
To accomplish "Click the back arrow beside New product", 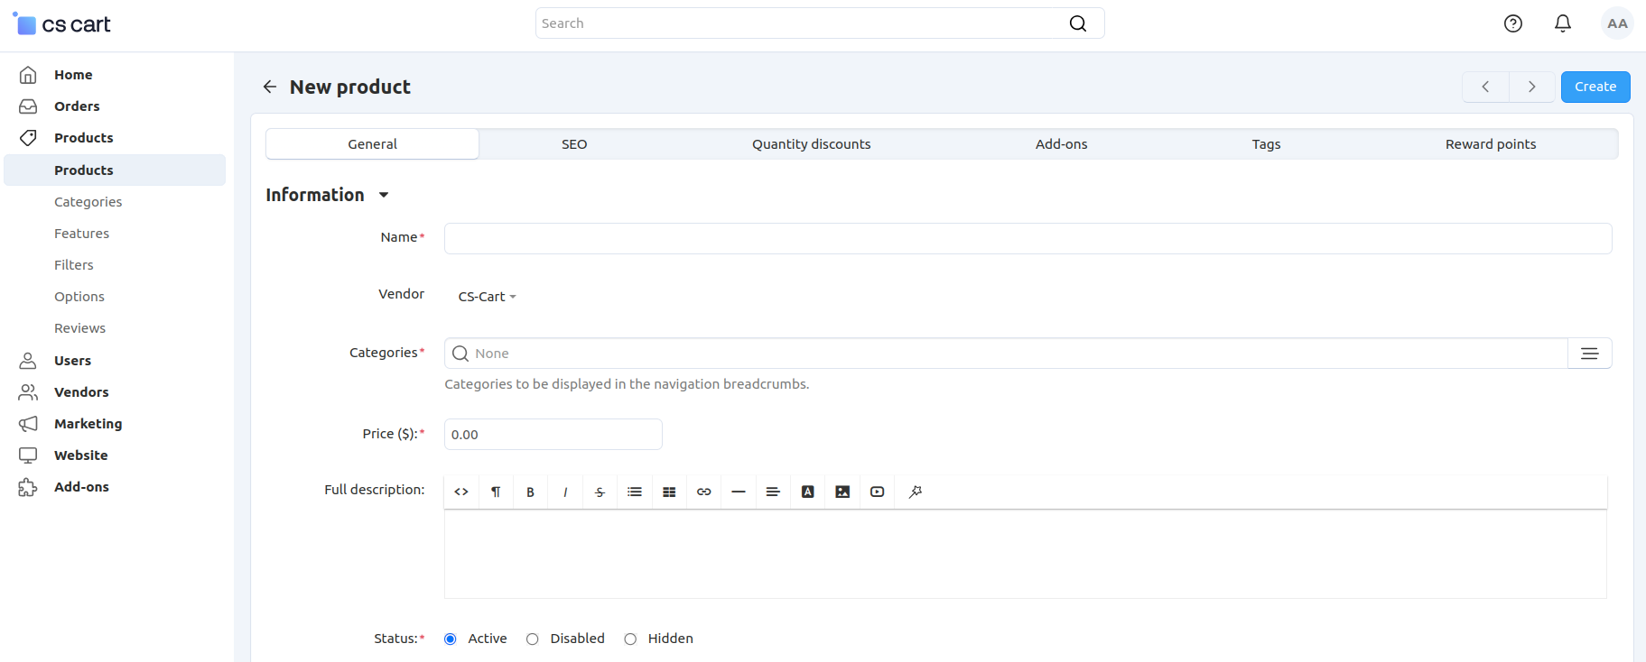I will click(270, 87).
